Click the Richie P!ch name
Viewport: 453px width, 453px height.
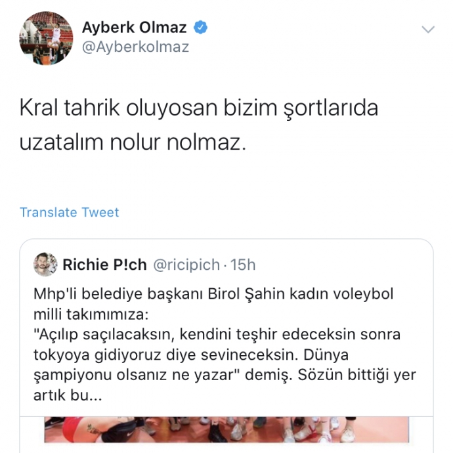(x=104, y=265)
